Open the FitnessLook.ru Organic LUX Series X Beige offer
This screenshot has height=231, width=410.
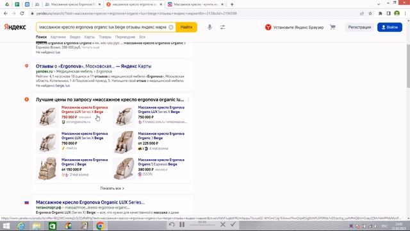[161, 110]
